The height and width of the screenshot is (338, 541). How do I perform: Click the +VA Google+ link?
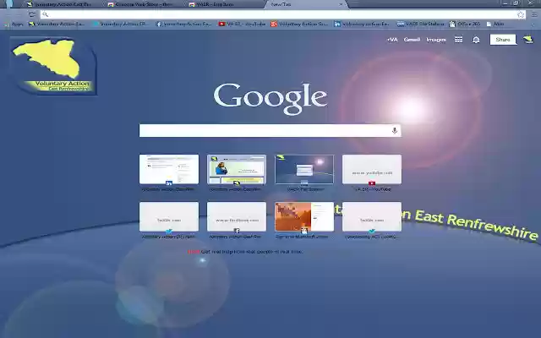[x=392, y=40]
